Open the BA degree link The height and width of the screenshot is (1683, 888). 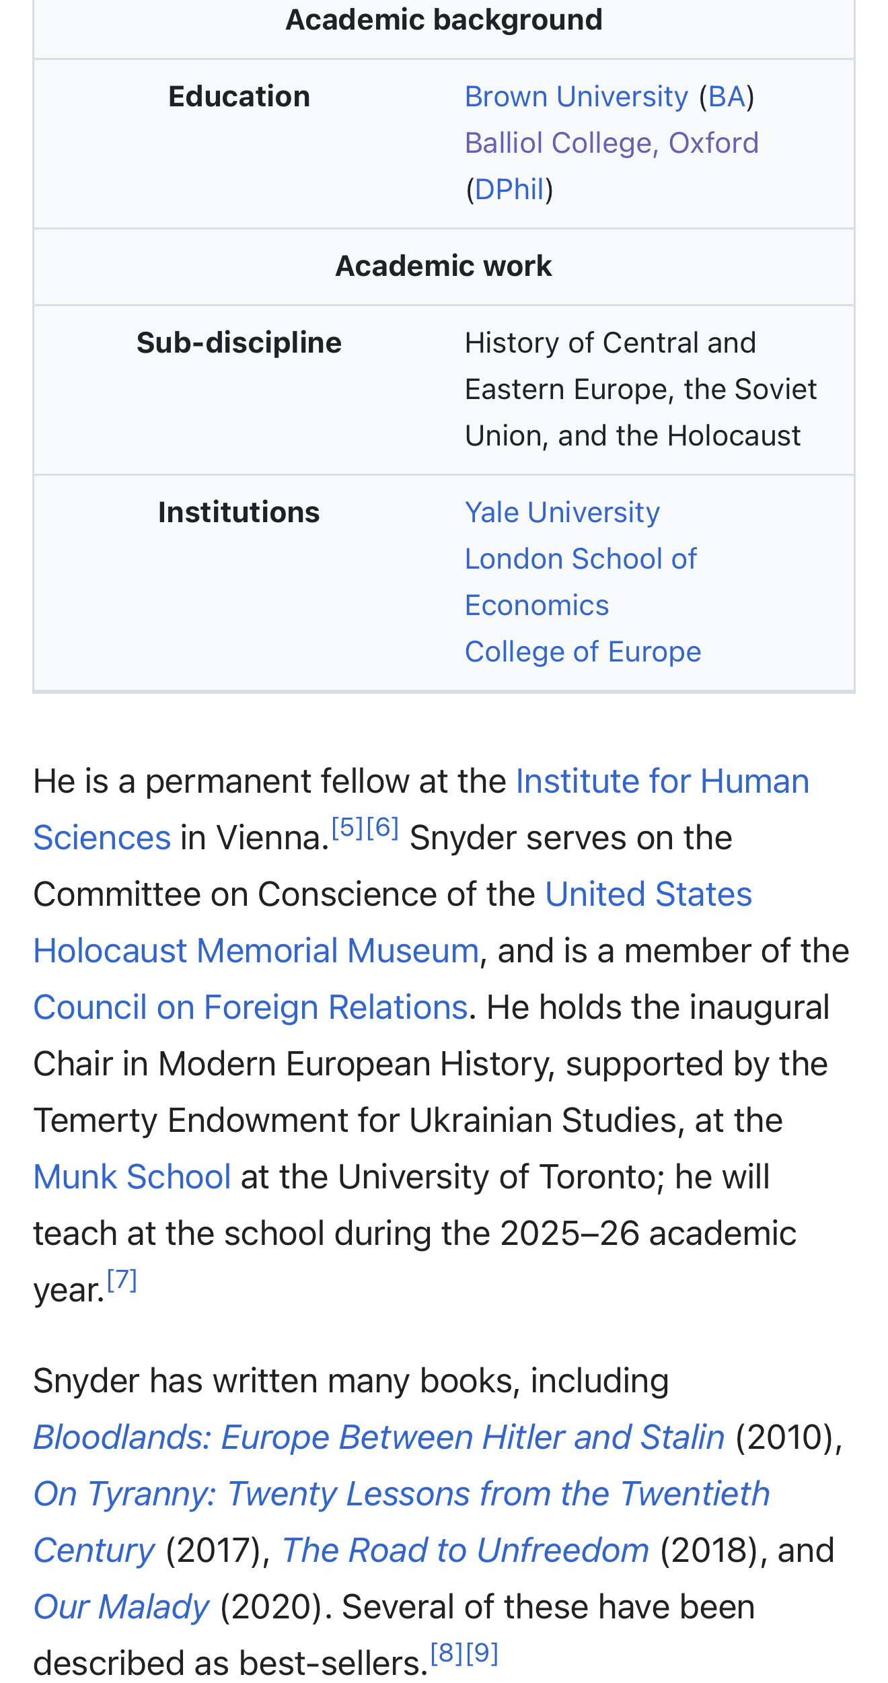pos(727,97)
